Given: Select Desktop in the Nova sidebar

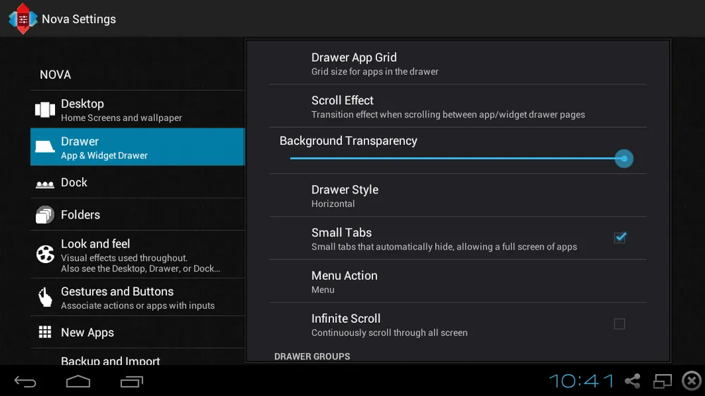Looking at the screenshot, I should click(137, 110).
